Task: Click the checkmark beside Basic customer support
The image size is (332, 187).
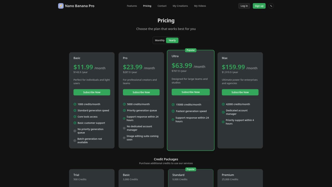Action: [75, 123]
